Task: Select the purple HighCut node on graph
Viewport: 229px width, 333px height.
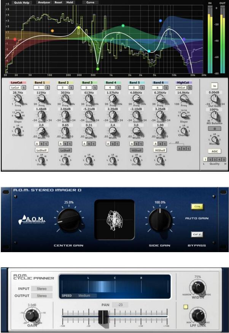Action: pos(184,39)
